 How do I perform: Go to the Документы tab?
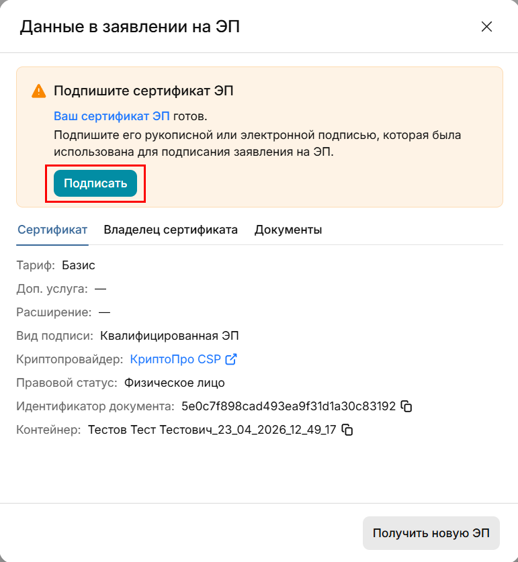point(288,230)
